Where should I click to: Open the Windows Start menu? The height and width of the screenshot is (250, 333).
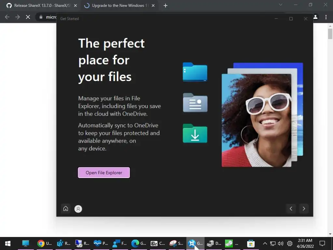coord(8,243)
